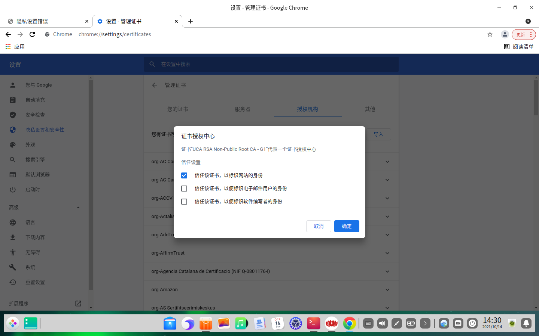The height and width of the screenshot is (336, 539).
Task: Expand the org-AC Camerfirma S.A. row chevron
Action: (387, 162)
